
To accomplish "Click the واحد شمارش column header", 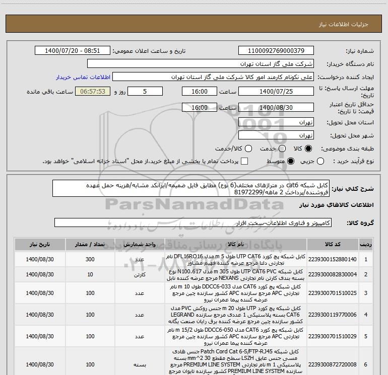I will click(140, 244).
